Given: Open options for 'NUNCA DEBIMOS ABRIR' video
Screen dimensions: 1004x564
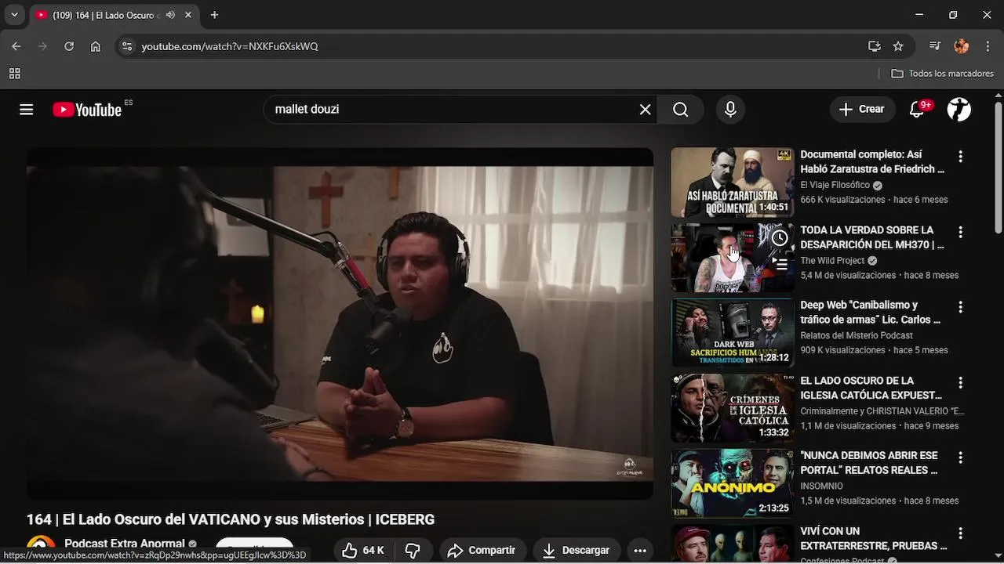Looking at the screenshot, I should [960, 458].
